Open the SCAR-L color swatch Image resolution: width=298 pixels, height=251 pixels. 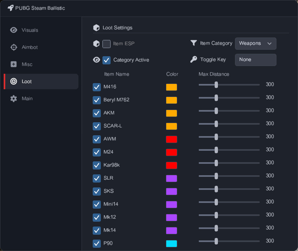click(172, 126)
